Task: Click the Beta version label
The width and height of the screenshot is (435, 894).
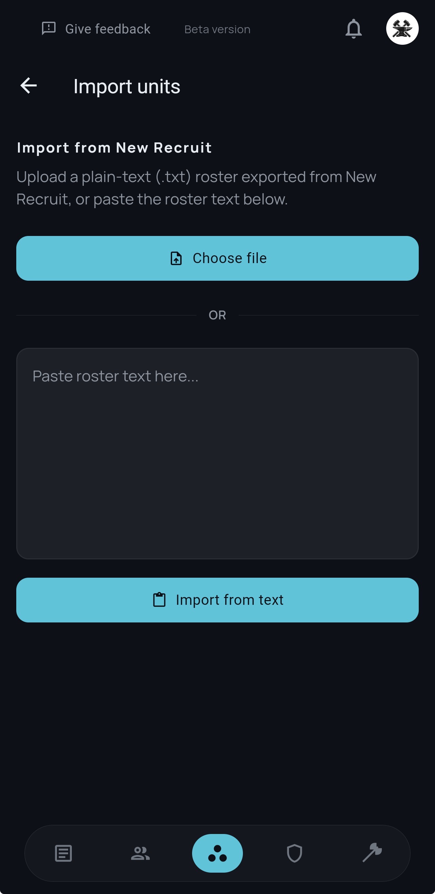Action: 217,29
